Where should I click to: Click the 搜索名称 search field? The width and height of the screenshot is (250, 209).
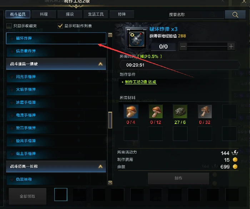(196, 15)
